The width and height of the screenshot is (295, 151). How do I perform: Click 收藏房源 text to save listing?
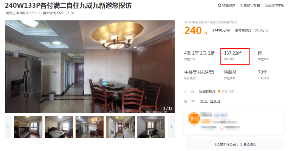click(x=229, y=5)
